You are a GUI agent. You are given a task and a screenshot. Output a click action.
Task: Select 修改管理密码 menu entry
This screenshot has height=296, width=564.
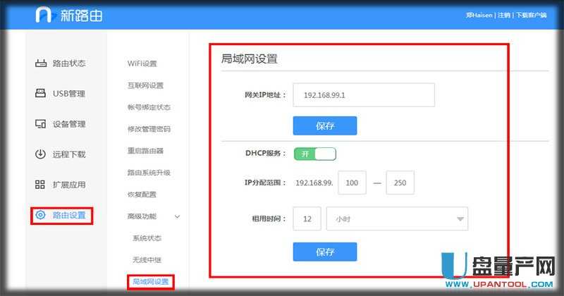(x=149, y=129)
